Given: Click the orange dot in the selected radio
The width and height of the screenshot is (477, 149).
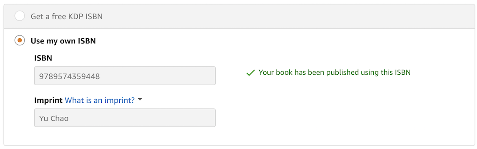Looking at the screenshot, I should tap(20, 40).
